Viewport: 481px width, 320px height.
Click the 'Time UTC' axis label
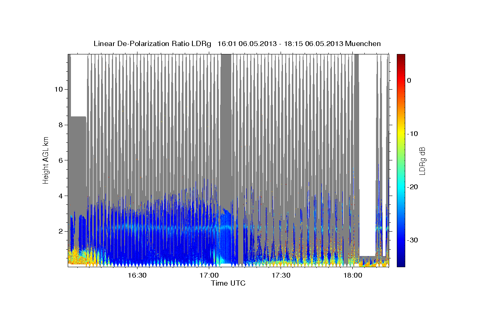(228, 283)
